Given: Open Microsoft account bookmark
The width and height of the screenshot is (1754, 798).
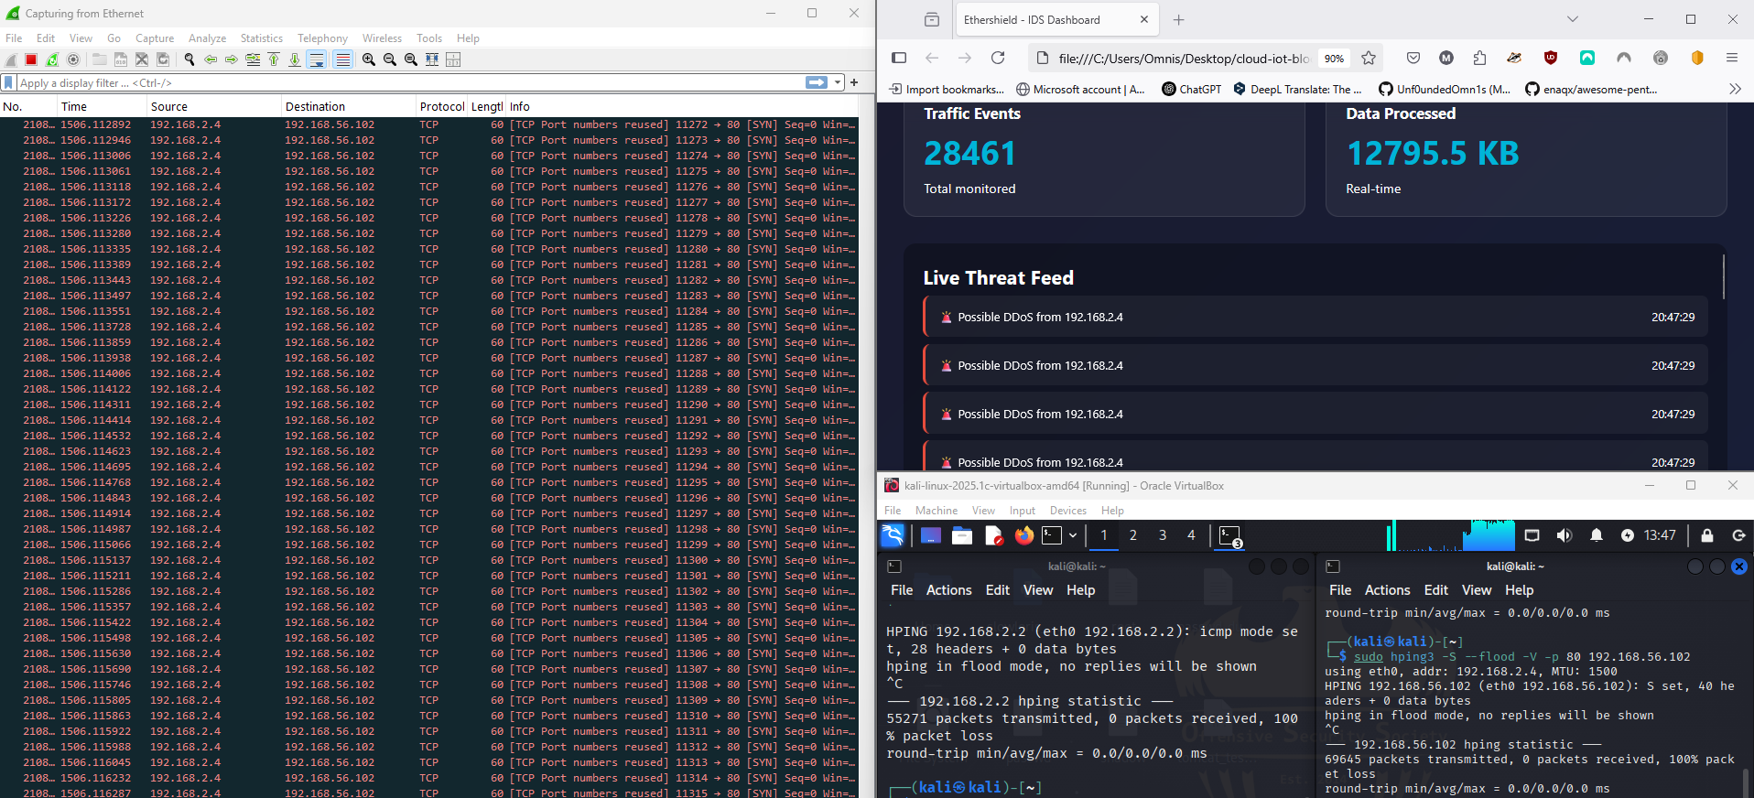Looking at the screenshot, I should [x=1081, y=89].
